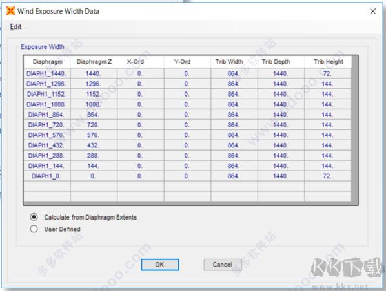Select the DIAPH1_432. row cell

click(47, 145)
